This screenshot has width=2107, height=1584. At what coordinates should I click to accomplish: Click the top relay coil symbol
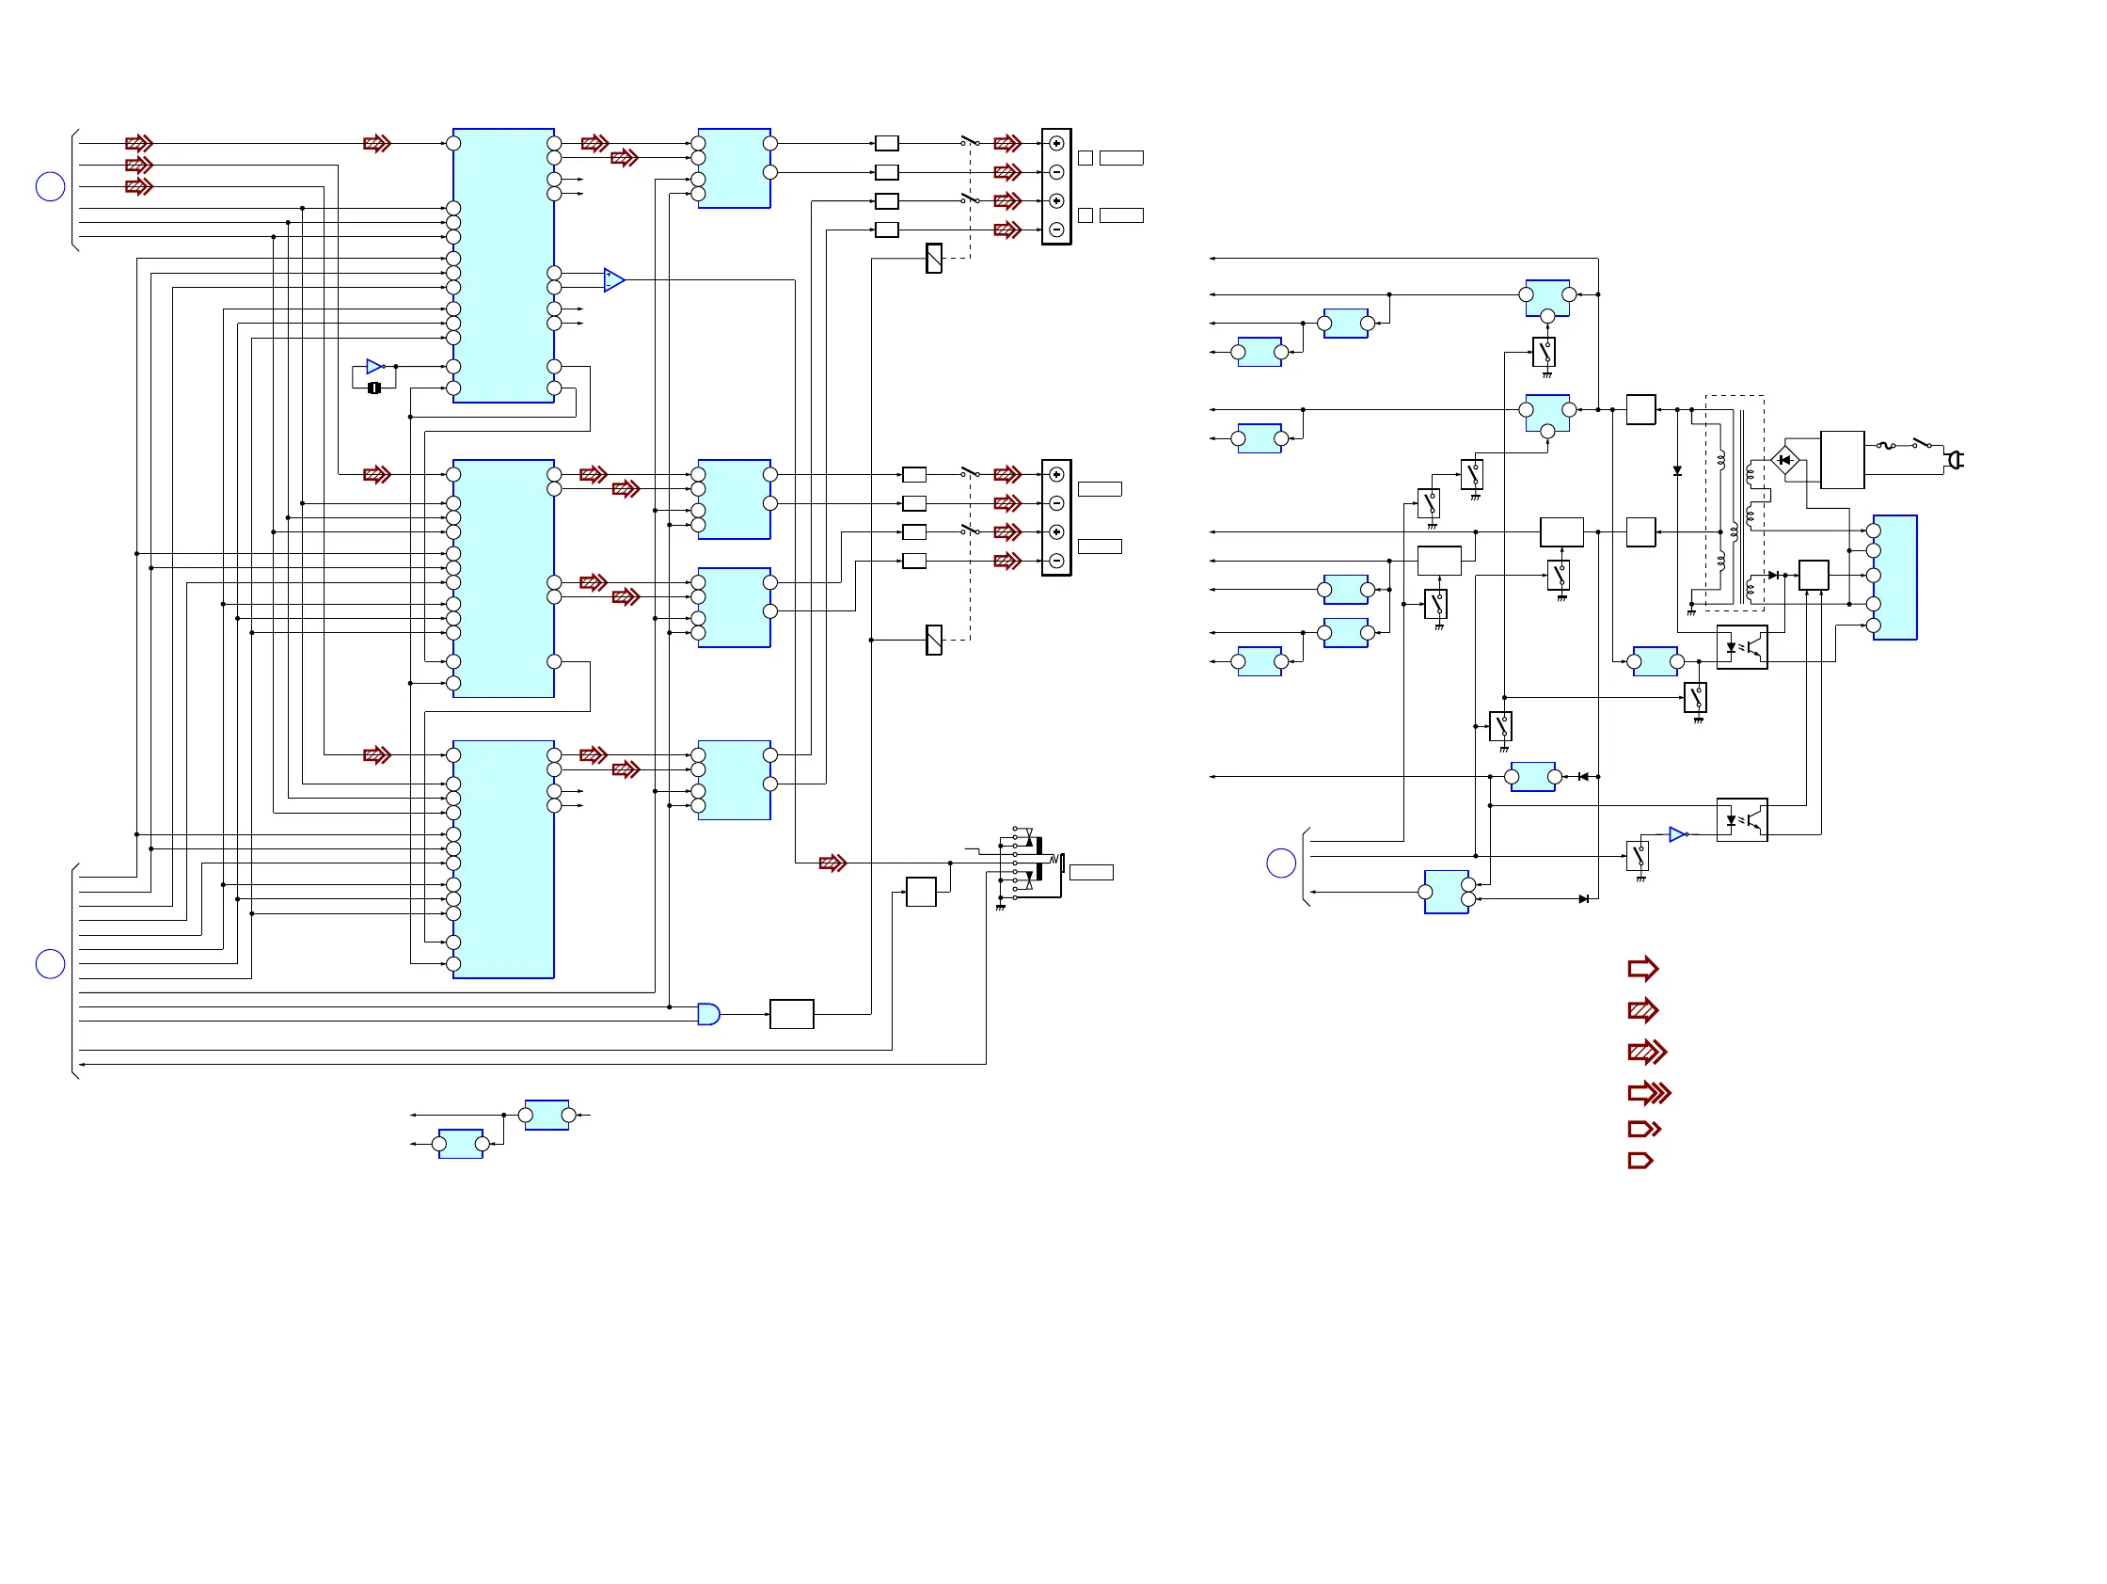[934, 258]
